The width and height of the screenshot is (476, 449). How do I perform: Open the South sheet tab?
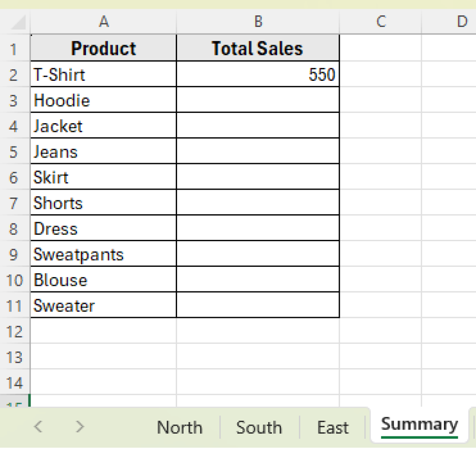click(259, 427)
